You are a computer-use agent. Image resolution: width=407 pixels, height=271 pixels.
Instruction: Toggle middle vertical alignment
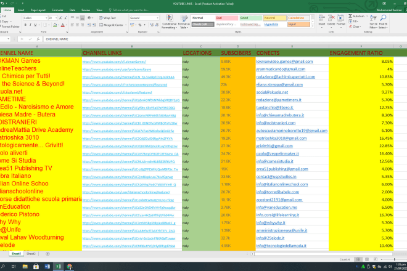tap(77, 18)
